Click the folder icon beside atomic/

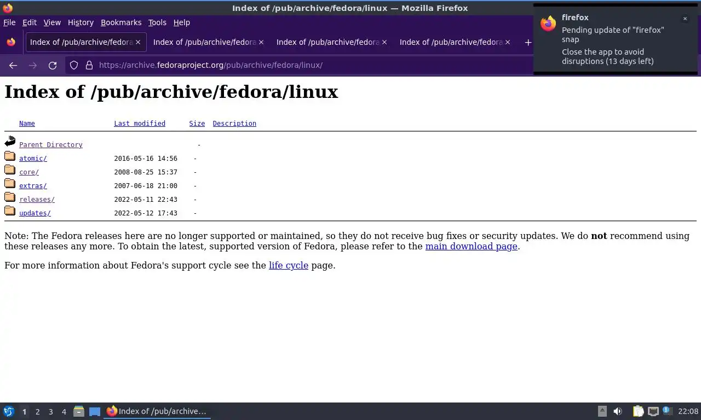point(10,156)
